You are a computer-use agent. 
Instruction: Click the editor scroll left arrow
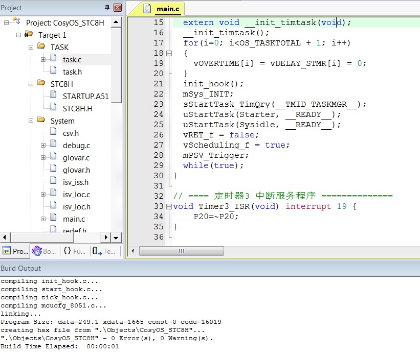tap(133, 251)
